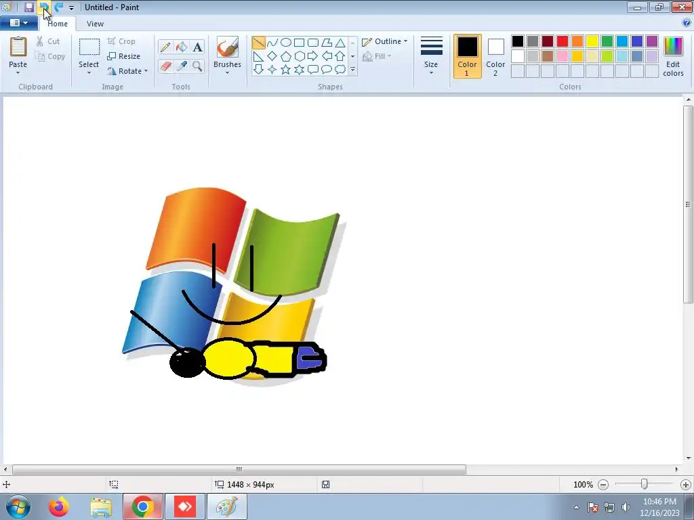Choose the Left arrow shape
The height and width of the screenshot is (520, 694).
click(x=327, y=56)
